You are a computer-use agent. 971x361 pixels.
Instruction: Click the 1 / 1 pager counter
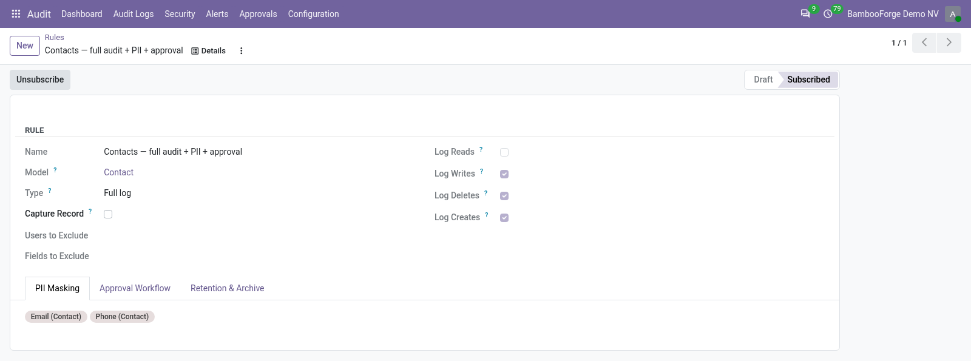pyautogui.click(x=899, y=43)
